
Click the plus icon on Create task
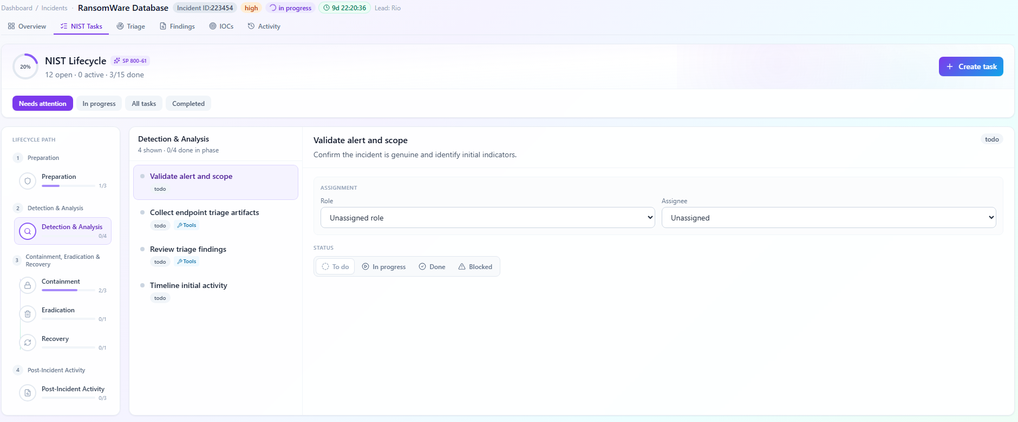pos(950,66)
